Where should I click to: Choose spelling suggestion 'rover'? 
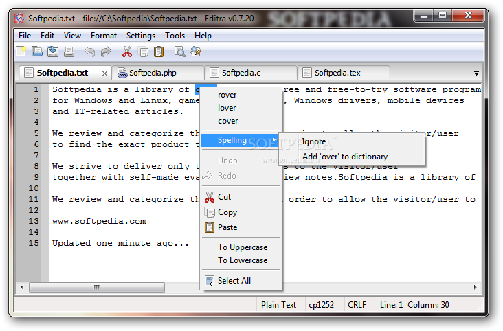241,95
